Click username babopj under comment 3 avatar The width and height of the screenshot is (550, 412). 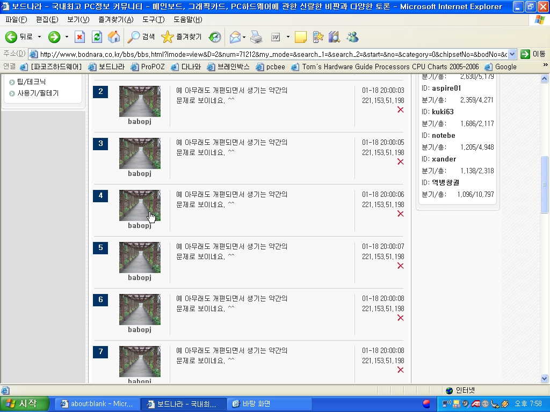[x=140, y=174]
